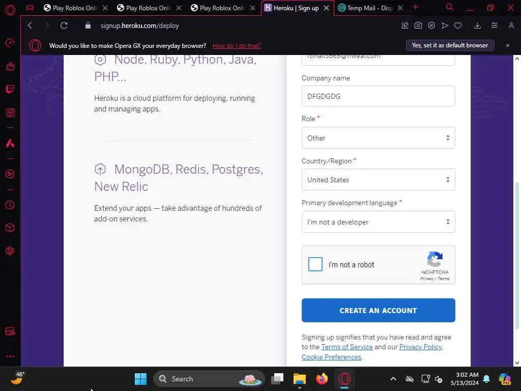Open How do I do that link
The width and height of the screenshot is (521, 391).
coord(237,46)
